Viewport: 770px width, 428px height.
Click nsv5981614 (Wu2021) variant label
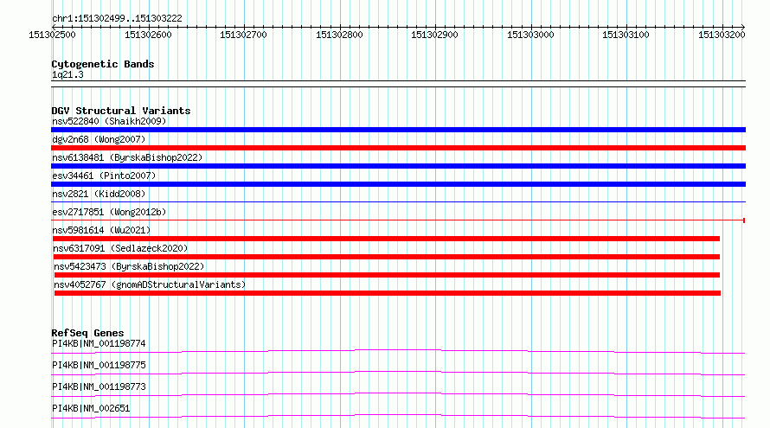click(x=101, y=230)
